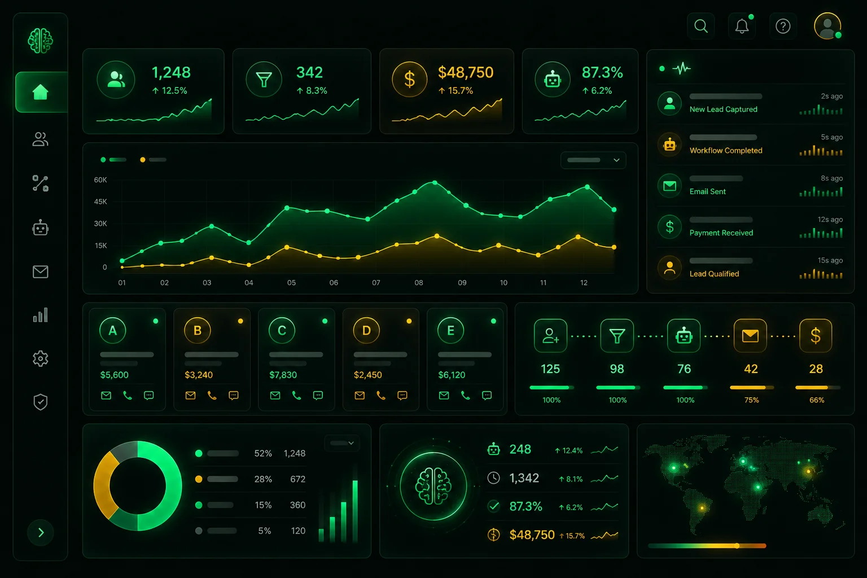Click the 75% progress bar under 42

coord(752,388)
